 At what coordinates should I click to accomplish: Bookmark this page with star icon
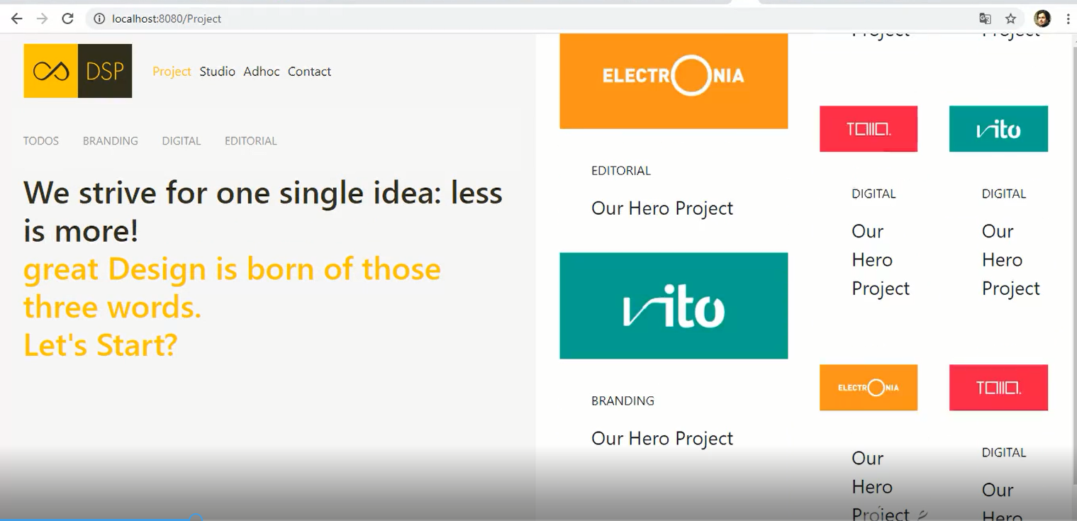click(x=1010, y=18)
